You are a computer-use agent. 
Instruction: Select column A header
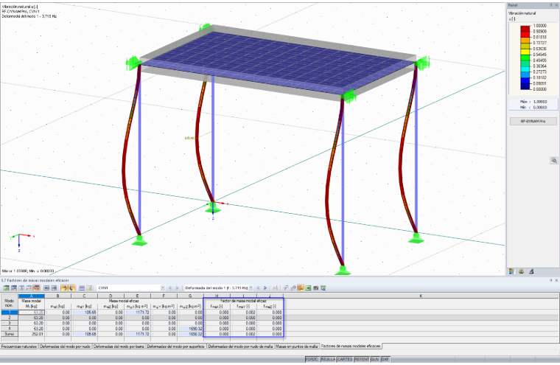(32, 296)
